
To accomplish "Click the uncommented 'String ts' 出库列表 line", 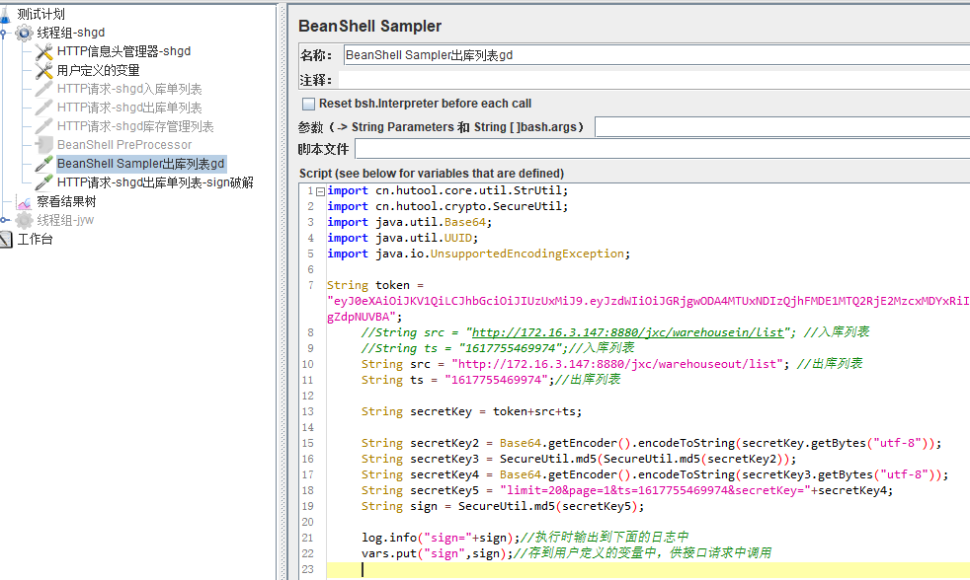I will point(491,380).
